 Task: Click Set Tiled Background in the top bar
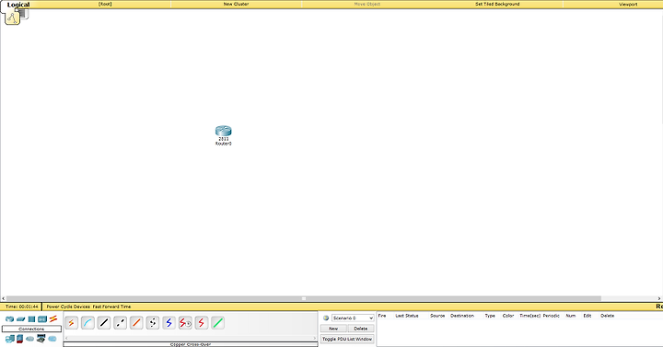click(497, 4)
